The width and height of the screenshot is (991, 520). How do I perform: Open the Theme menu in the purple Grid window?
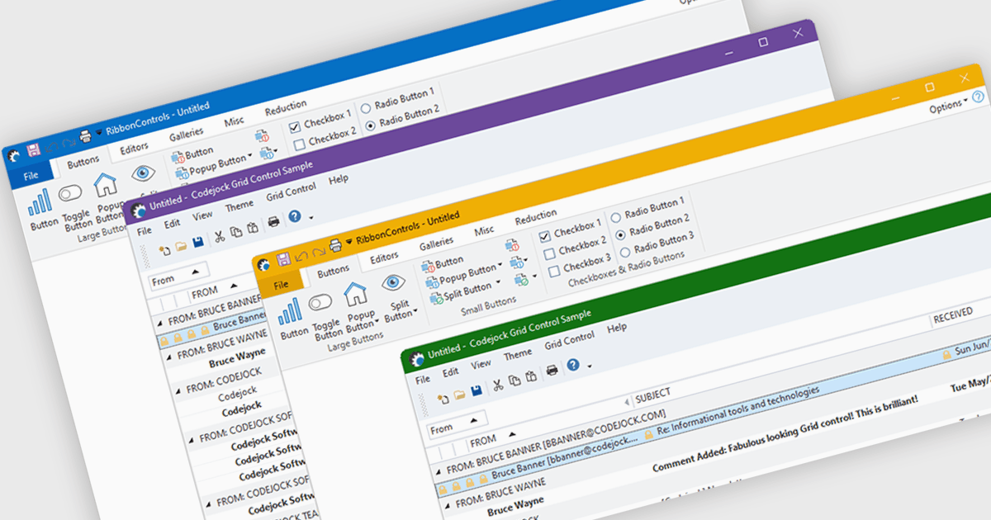click(240, 206)
